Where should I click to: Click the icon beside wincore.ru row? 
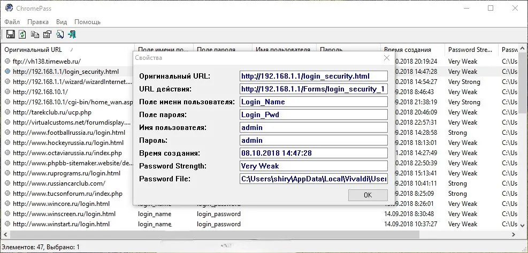point(7,203)
